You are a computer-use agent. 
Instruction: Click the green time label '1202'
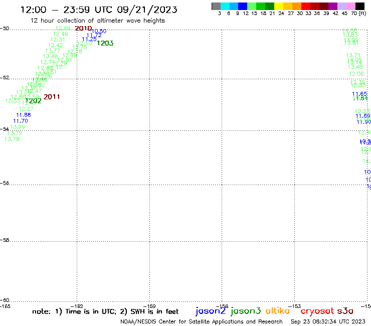click(33, 101)
